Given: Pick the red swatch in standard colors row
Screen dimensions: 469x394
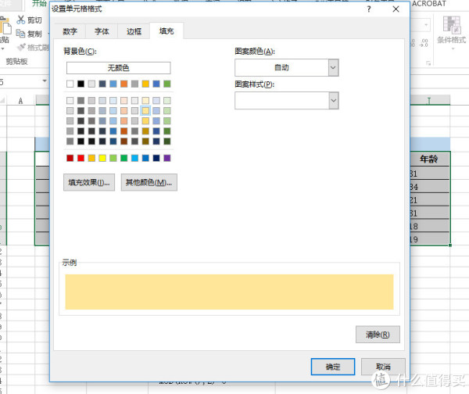Looking at the screenshot, I should click(81, 158).
